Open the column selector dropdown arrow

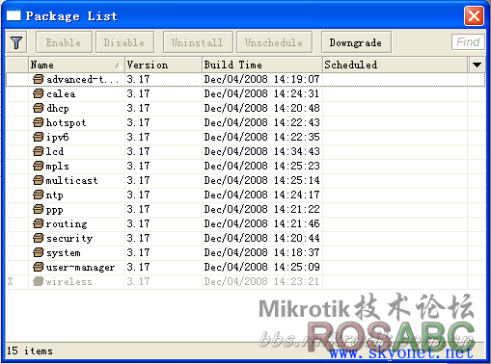(x=477, y=65)
